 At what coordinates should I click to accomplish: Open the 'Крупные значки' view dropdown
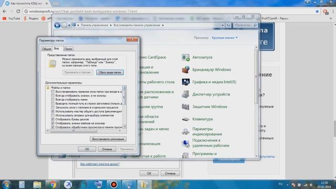[x=225, y=38]
